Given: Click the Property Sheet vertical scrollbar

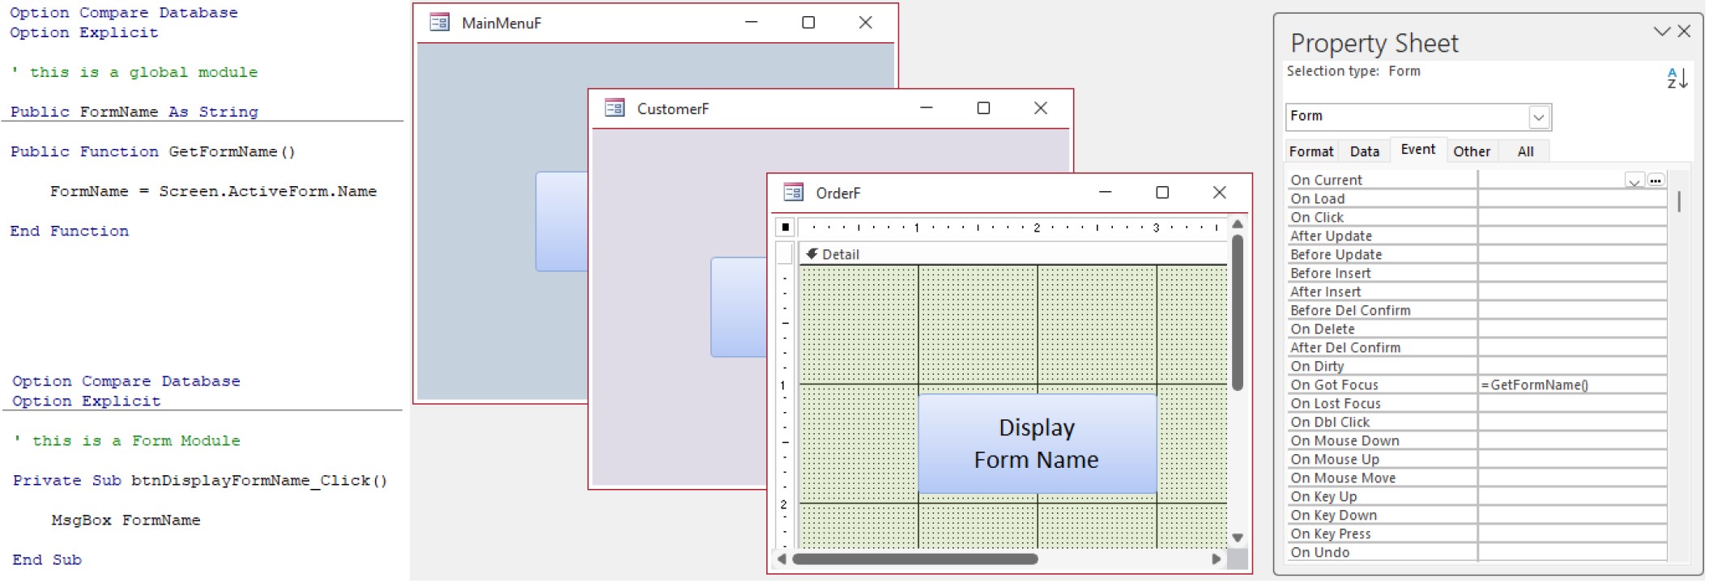Looking at the screenshot, I should pyautogui.click(x=1679, y=201).
